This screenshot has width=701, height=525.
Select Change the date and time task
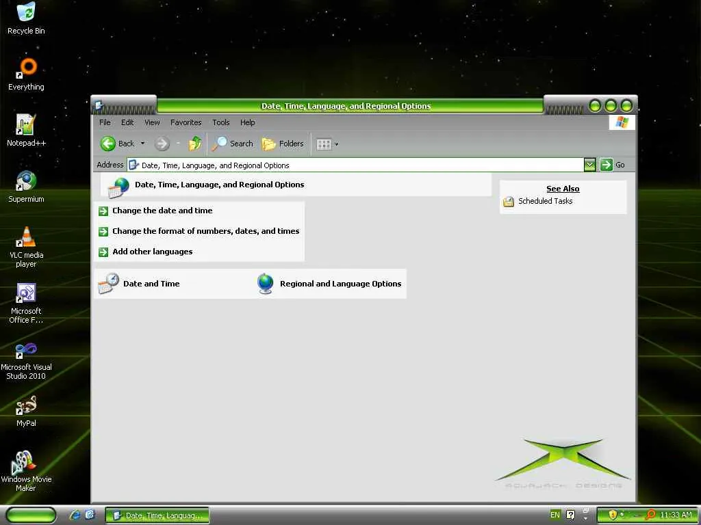[162, 211]
